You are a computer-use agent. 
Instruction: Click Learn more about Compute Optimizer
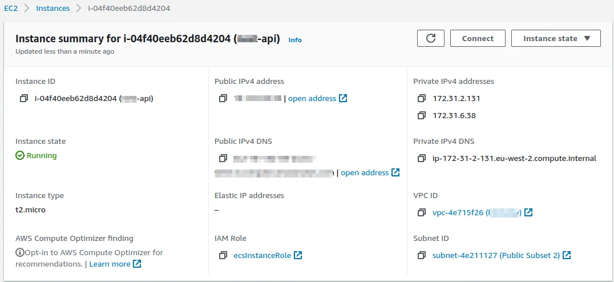point(110,264)
